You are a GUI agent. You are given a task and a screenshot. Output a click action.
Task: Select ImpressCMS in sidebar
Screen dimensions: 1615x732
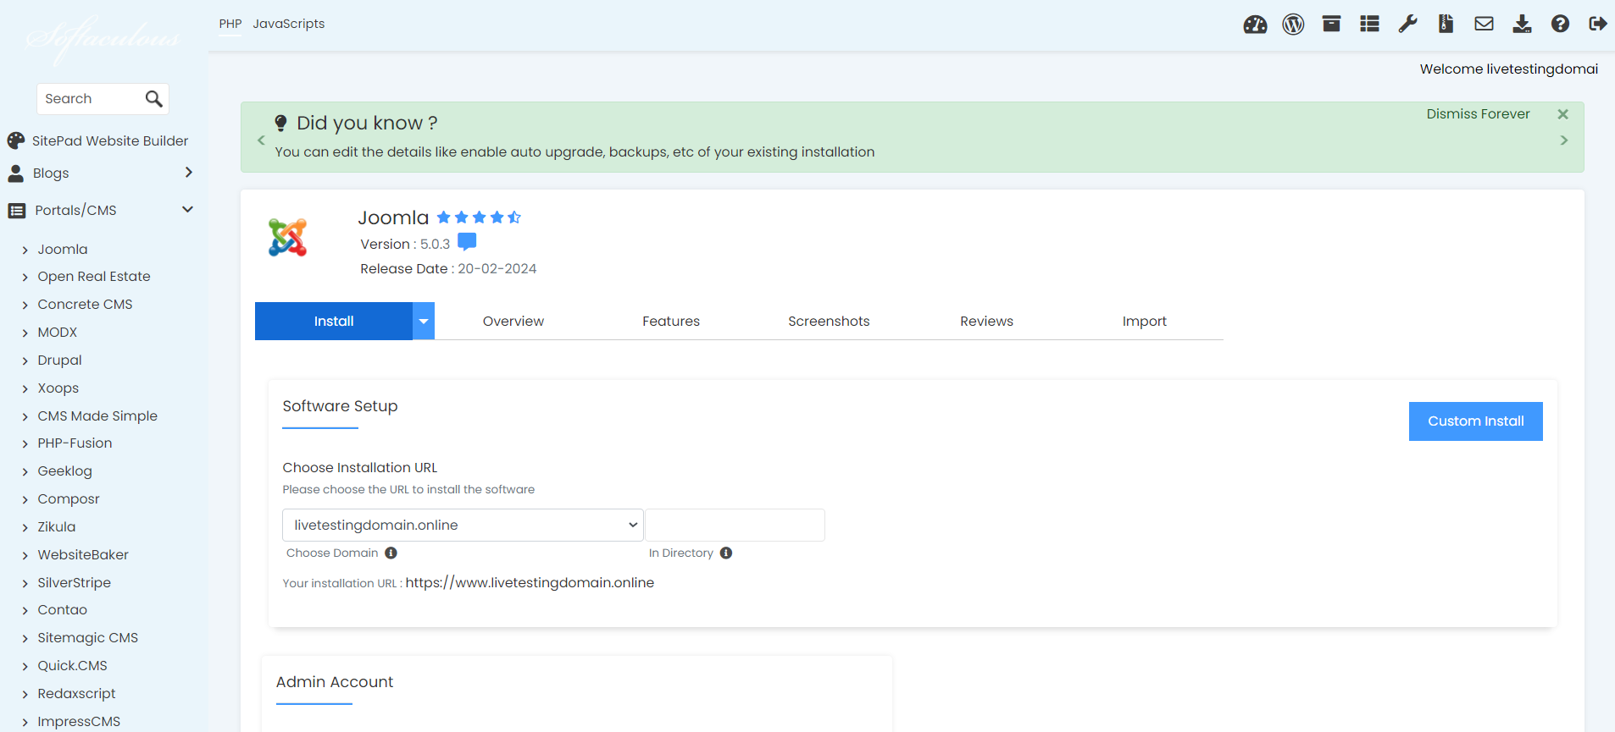click(x=79, y=722)
